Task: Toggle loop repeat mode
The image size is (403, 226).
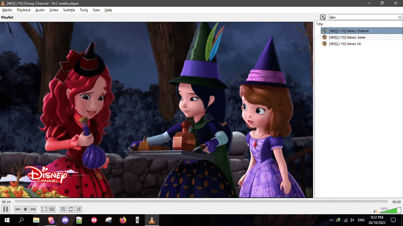Action: 71,209
